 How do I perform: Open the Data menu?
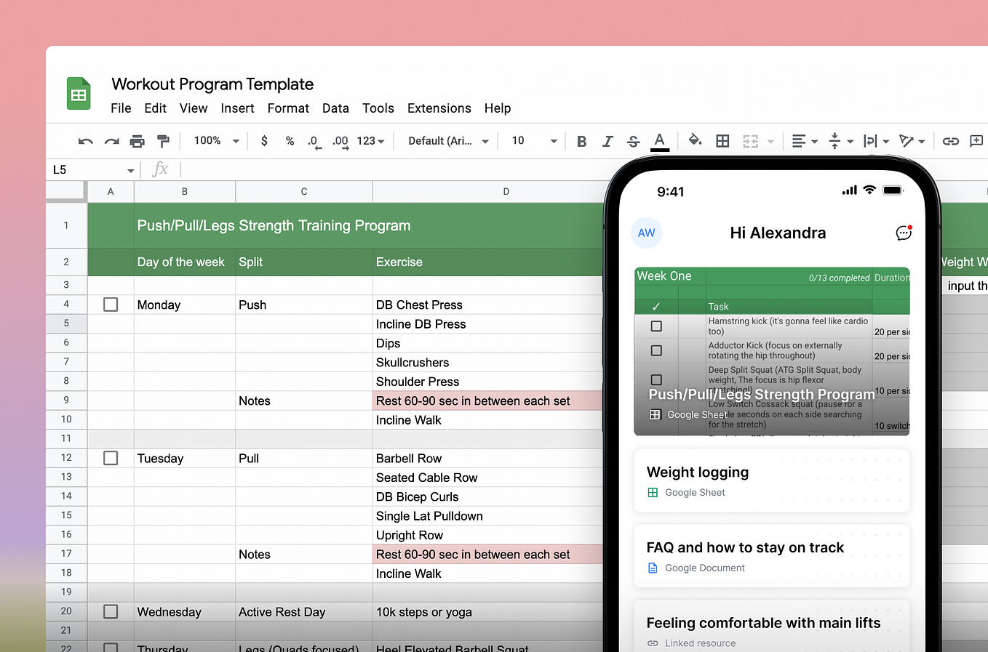[335, 108]
